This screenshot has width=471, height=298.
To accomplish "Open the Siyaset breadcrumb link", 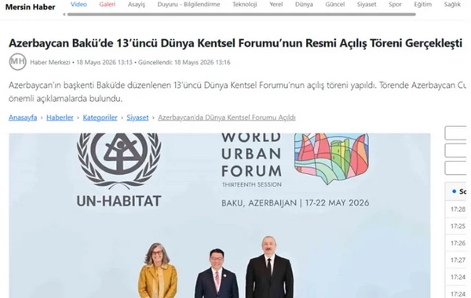I will (x=137, y=118).
